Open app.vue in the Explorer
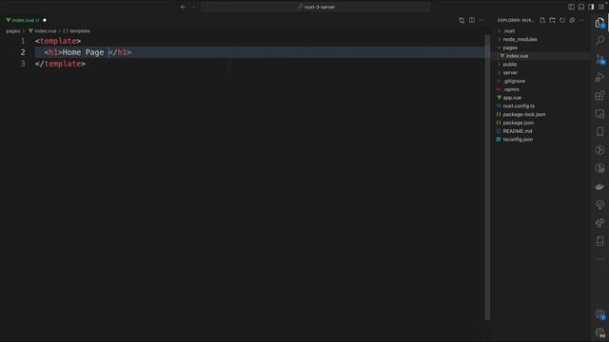Image resolution: width=609 pixels, height=342 pixels. pos(512,98)
